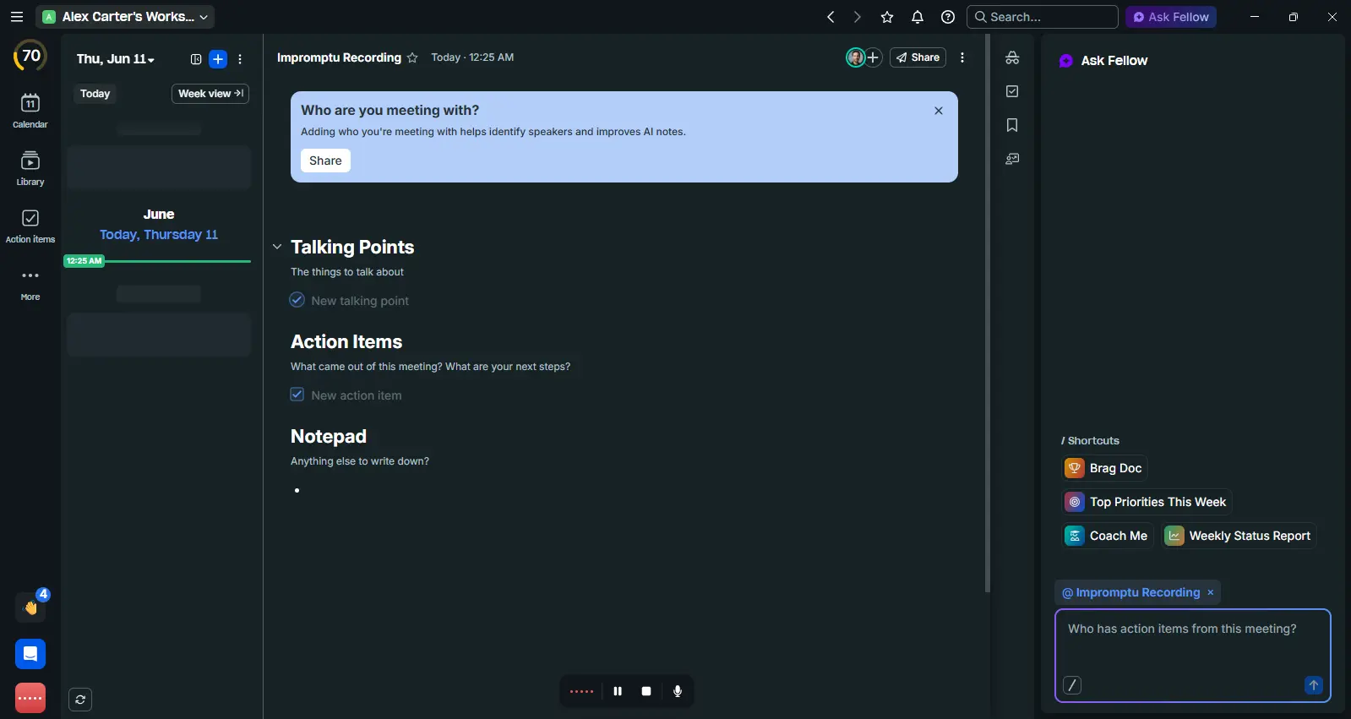Open the bookmark icon in right rail
This screenshot has height=719, width=1351.
tap(1012, 125)
